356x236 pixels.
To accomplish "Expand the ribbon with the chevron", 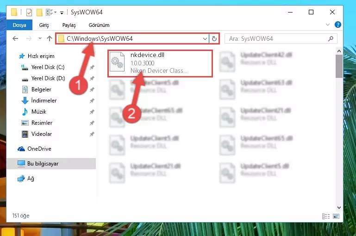I will point(328,25).
